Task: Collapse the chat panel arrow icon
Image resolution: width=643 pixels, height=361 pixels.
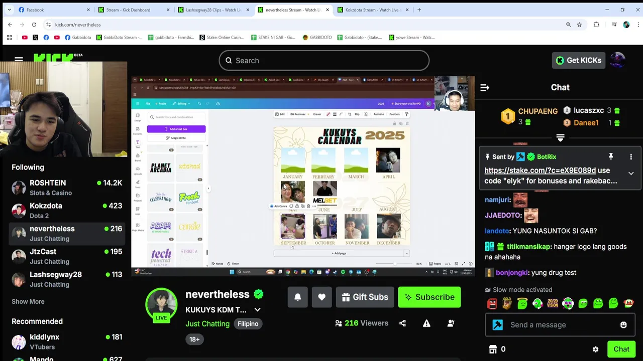Action: 485,87
